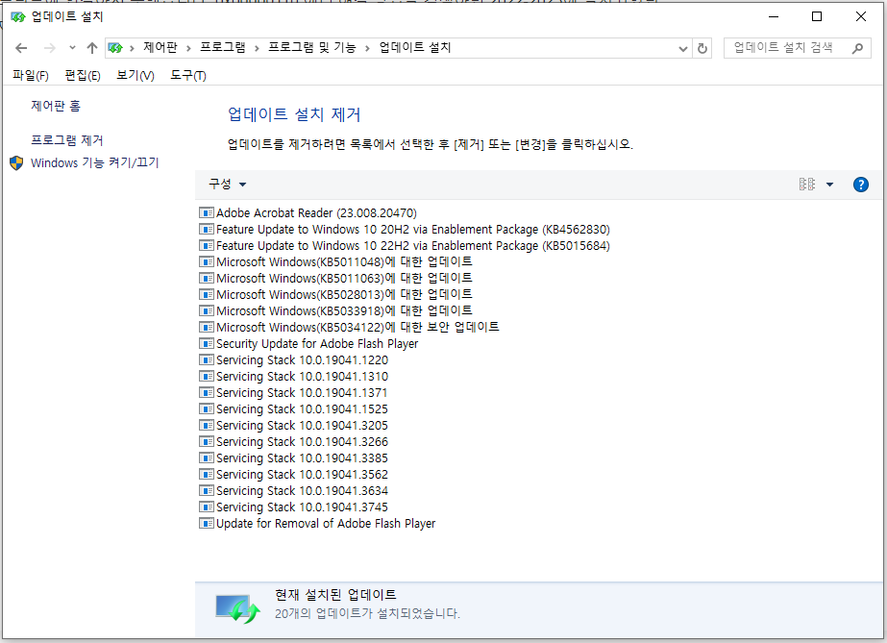Click the search magnifier icon
Viewport: 887px width, 643px height.
coord(858,47)
